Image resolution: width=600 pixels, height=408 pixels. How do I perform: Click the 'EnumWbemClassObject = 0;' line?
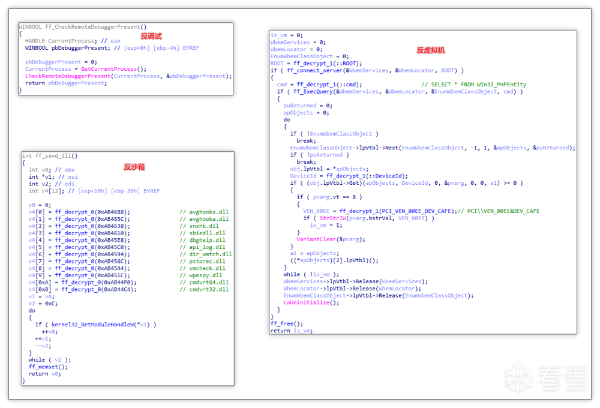310,56
